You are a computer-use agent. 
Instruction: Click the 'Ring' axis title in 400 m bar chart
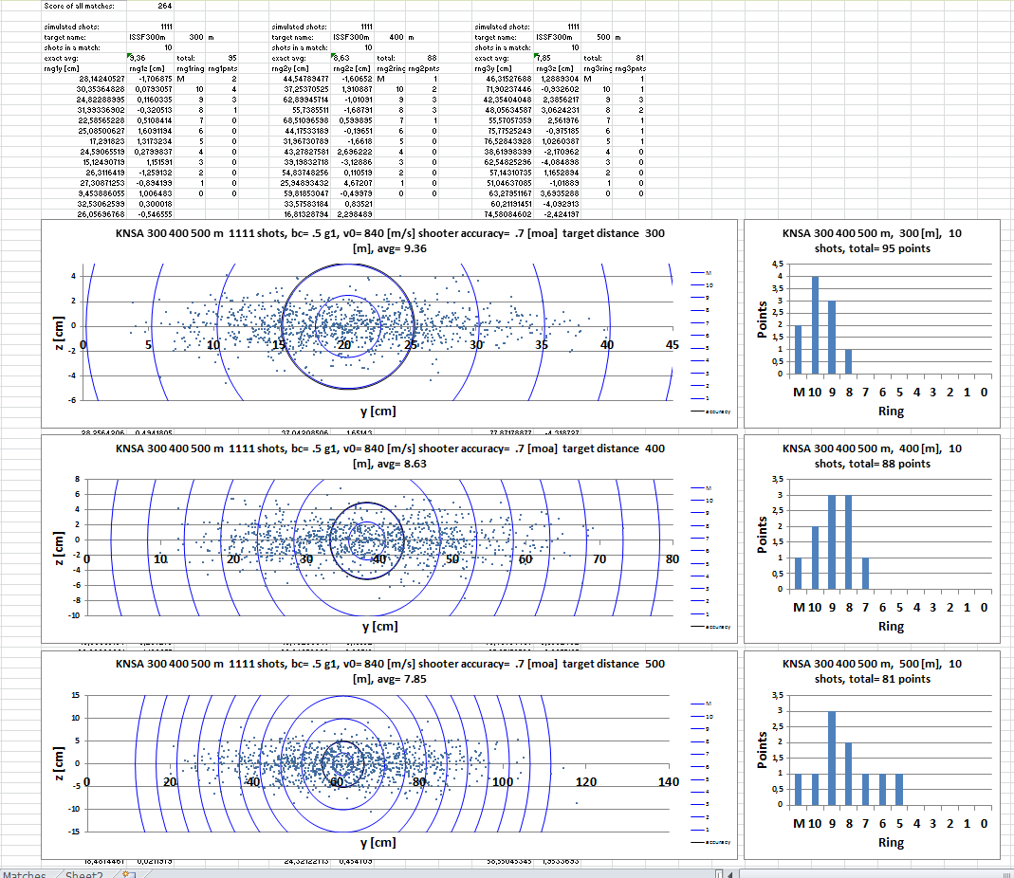891,627
